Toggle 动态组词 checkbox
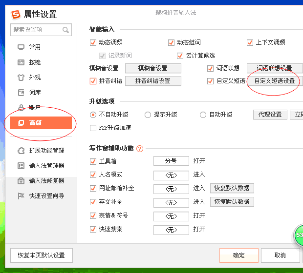This screenshot has height=273, width=303. click(x=171, y=42)
